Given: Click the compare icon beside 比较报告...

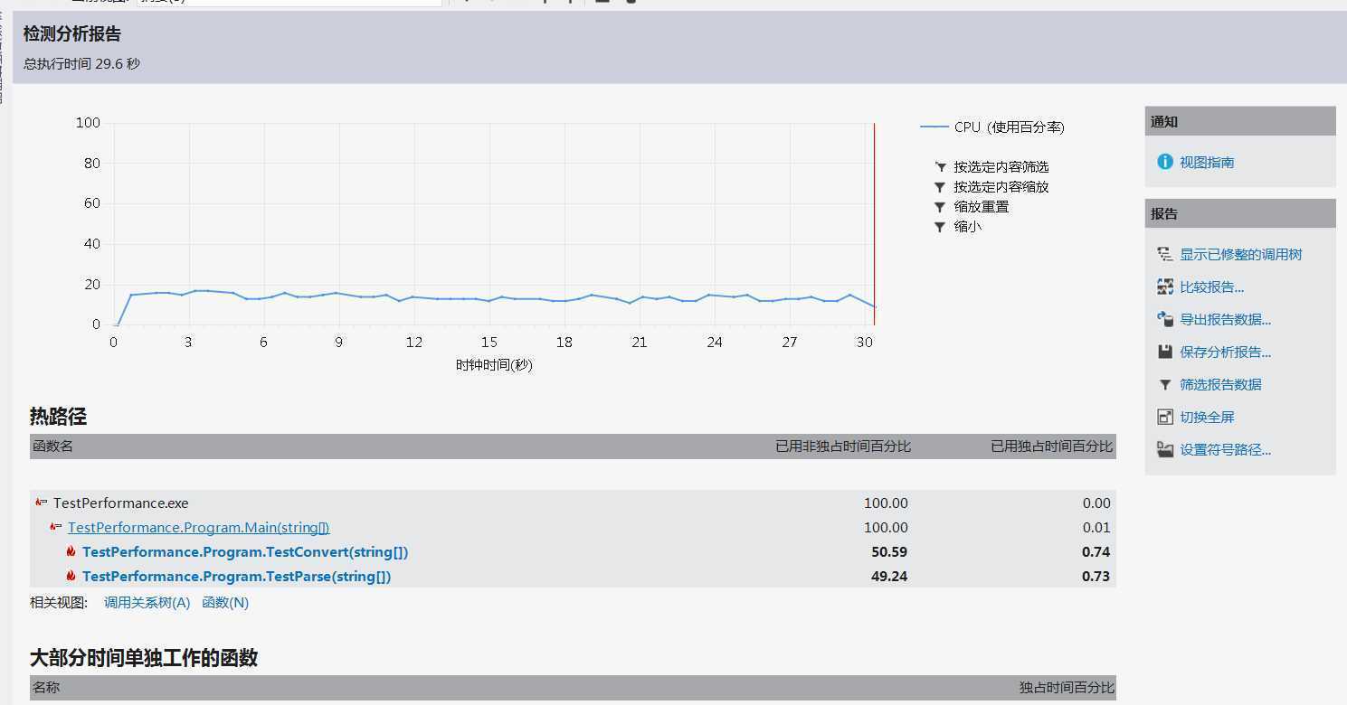Looking at the screenshot, I should point(1165,287).
